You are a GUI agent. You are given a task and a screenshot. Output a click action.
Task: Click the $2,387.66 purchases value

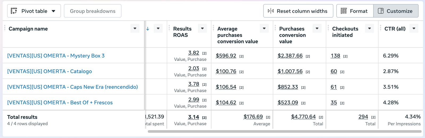tap(290, 56)
